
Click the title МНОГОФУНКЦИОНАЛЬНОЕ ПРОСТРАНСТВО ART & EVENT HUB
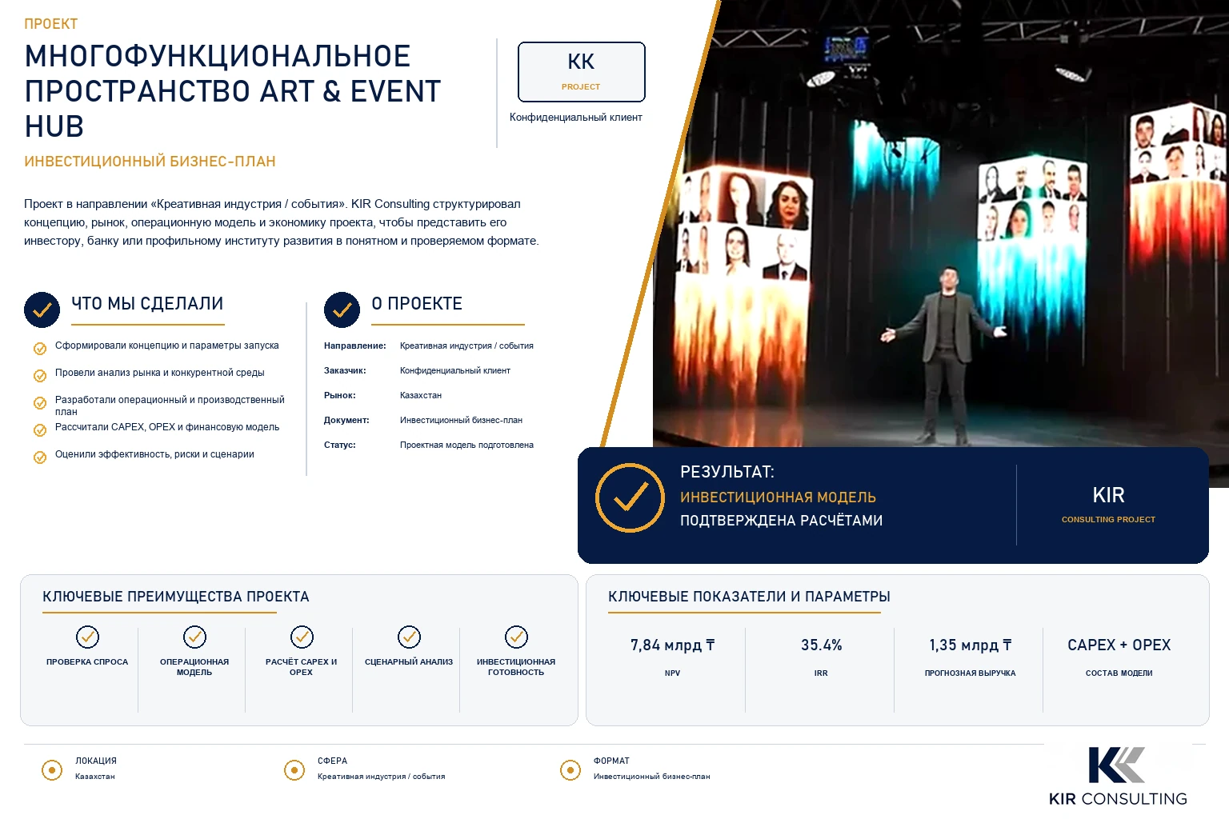[x=233, y=91]
